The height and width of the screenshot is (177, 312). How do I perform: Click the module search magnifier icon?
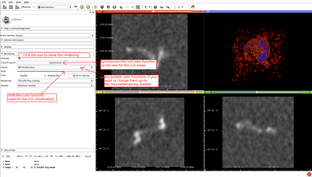[x=34, y=7]
